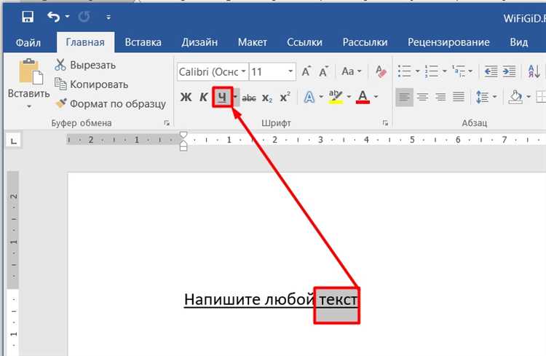
Task: Decrease paragraph indent
Action: [x=491, y=72]
